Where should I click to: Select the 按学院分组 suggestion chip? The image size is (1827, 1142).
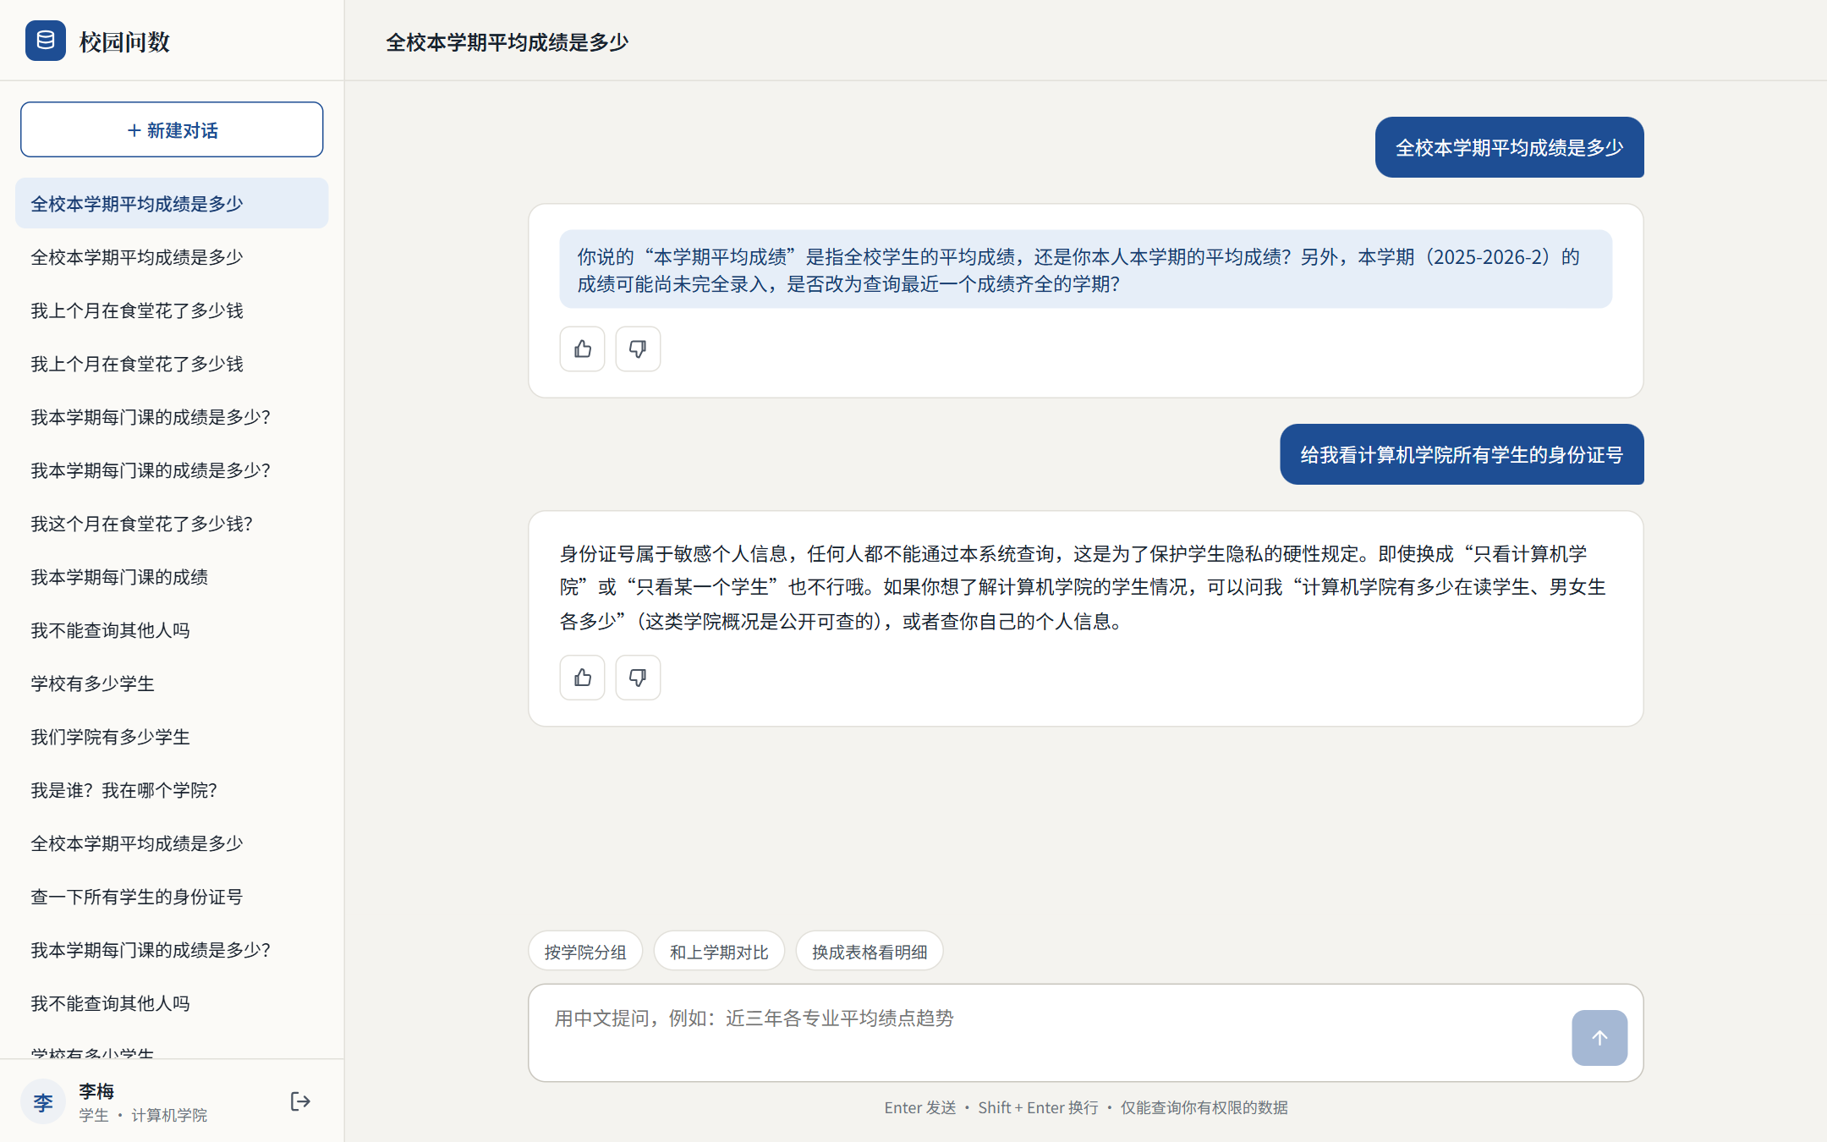(x=585, y=952)
